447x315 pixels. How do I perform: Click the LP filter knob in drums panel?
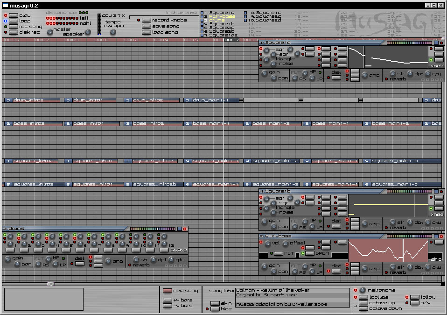click(x=56, y=264)
